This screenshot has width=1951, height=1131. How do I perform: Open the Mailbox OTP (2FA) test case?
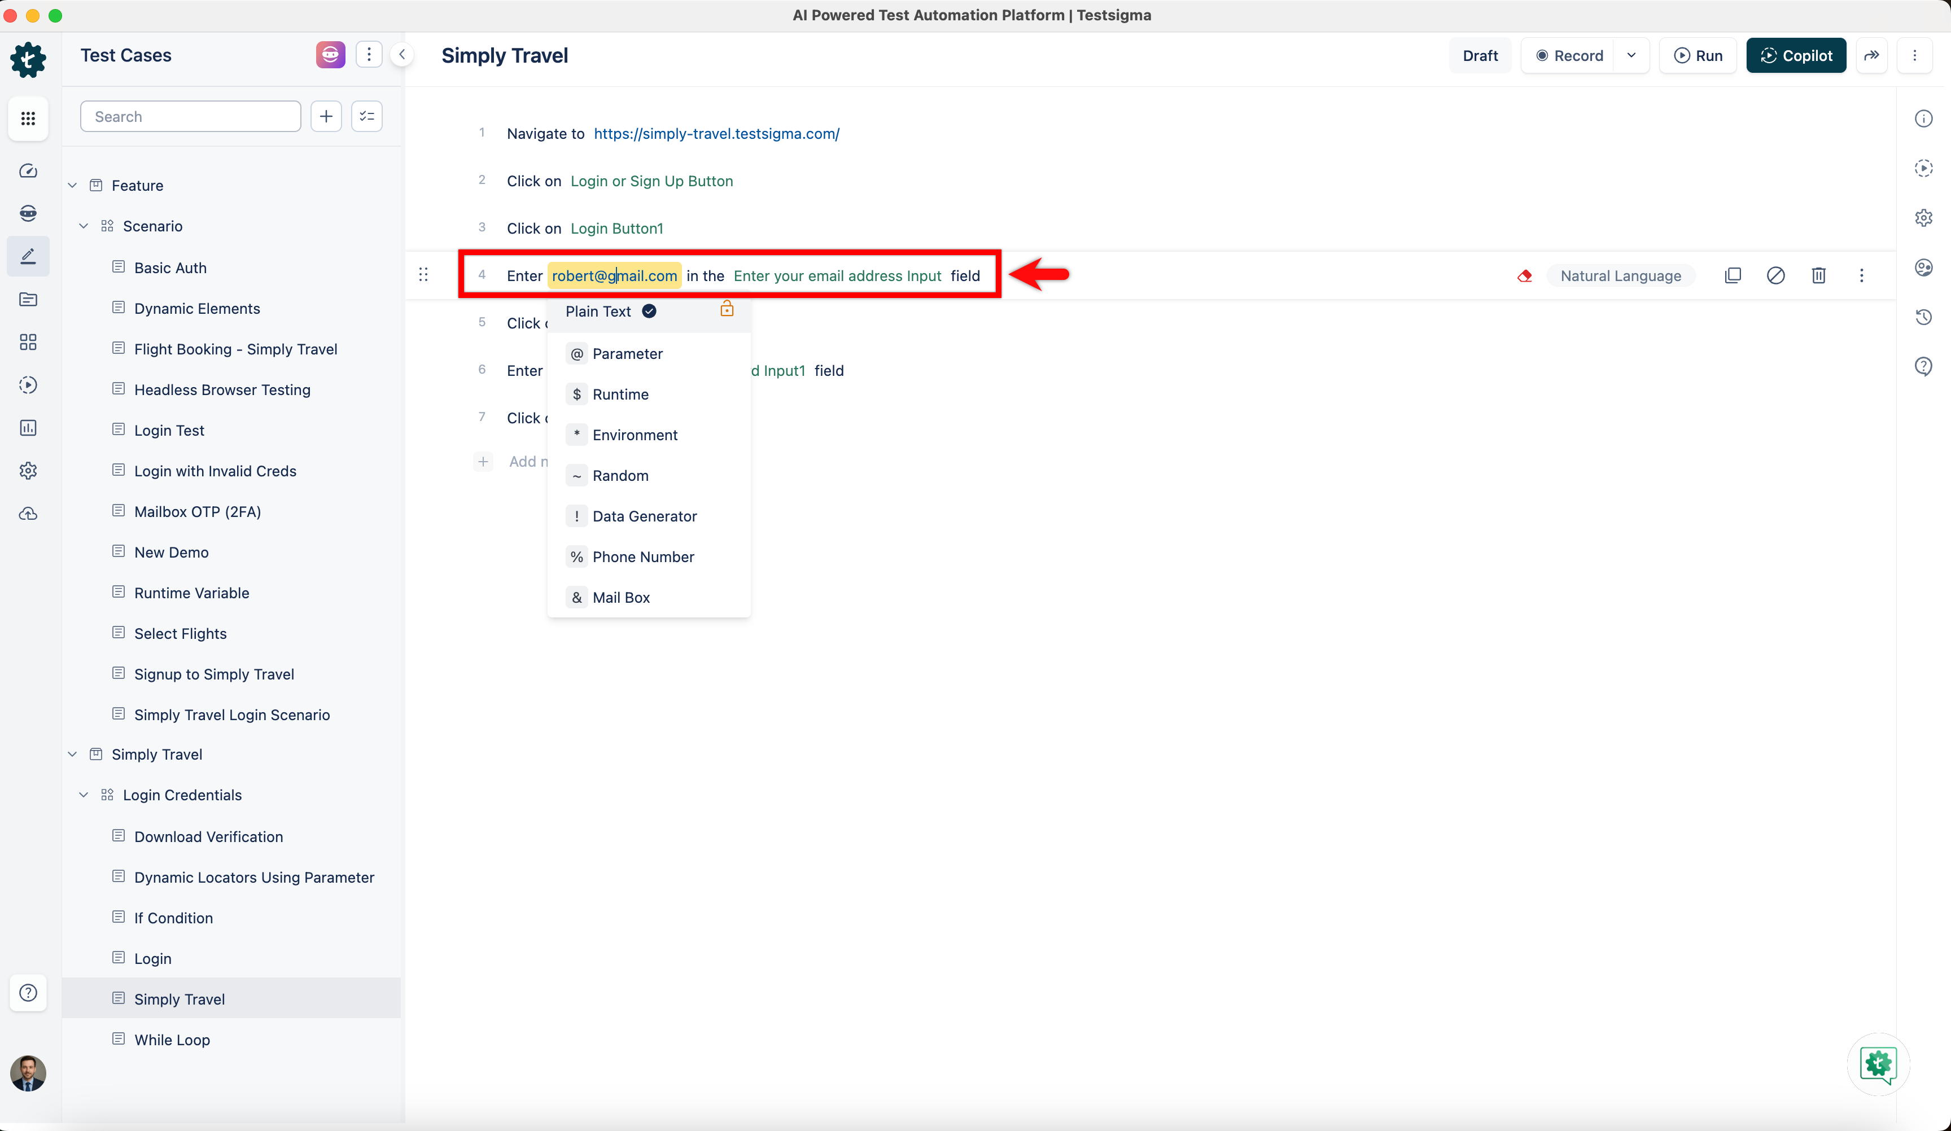point(198,512)
